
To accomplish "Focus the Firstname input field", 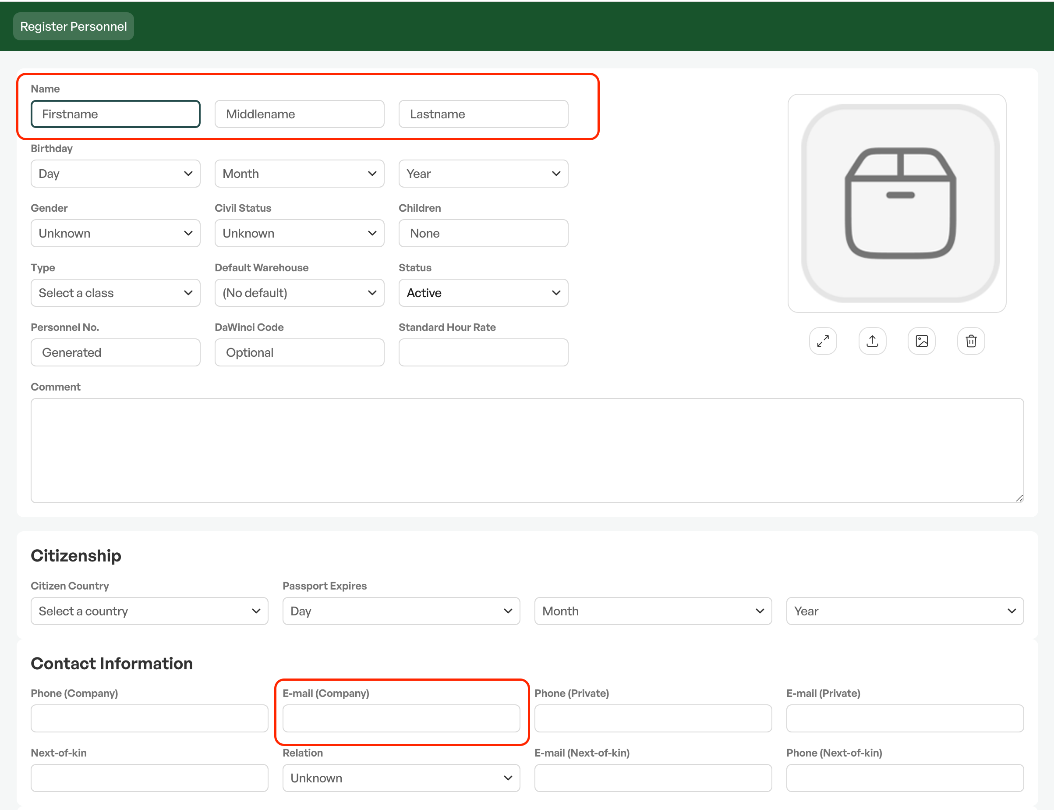I will click(116, 114).
